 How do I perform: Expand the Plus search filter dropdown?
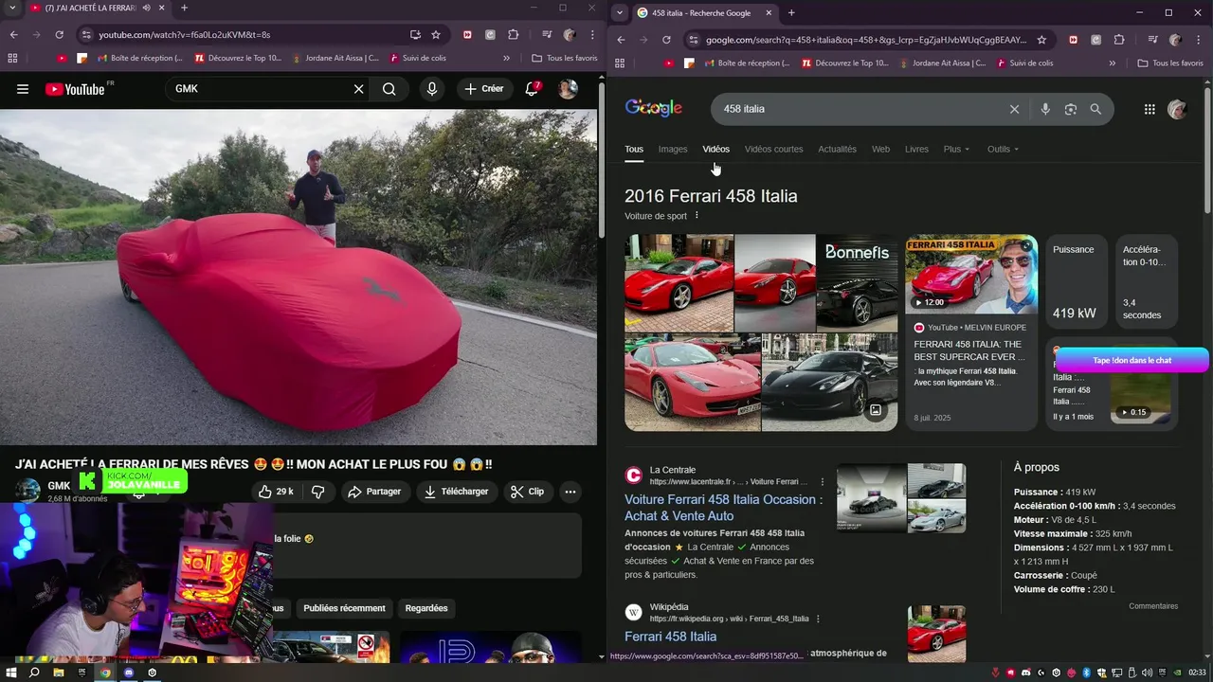956,149
